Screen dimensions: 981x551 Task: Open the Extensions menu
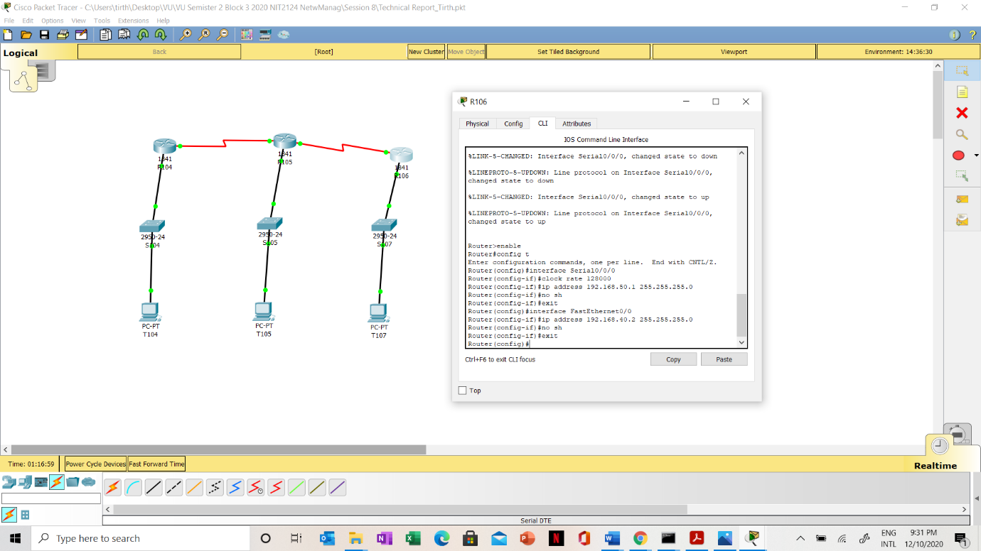click(x=133, y=21)
